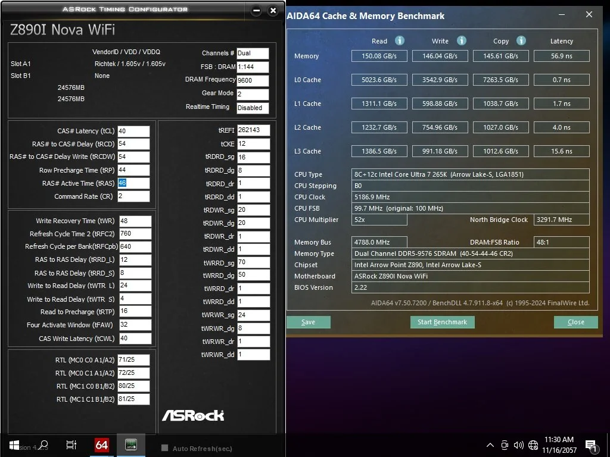This screenshot has width=610, height=457.
Task: Click the RTL MC0 C0 A1/A2 field
Action: point(133,360)
